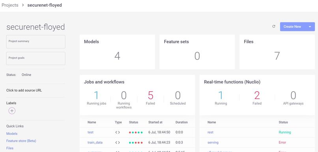
Task: Open the Feature sets card showing 0
Action: (x=197, y=52)
